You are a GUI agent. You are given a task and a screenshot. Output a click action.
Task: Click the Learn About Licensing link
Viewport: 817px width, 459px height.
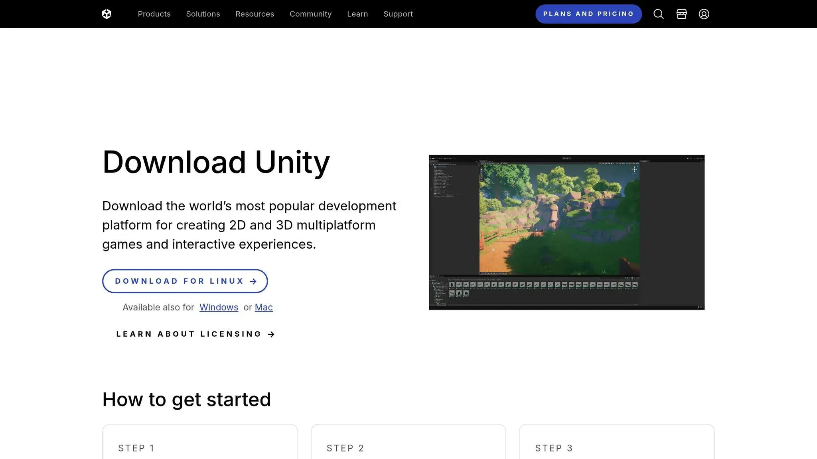click(187, 334)
